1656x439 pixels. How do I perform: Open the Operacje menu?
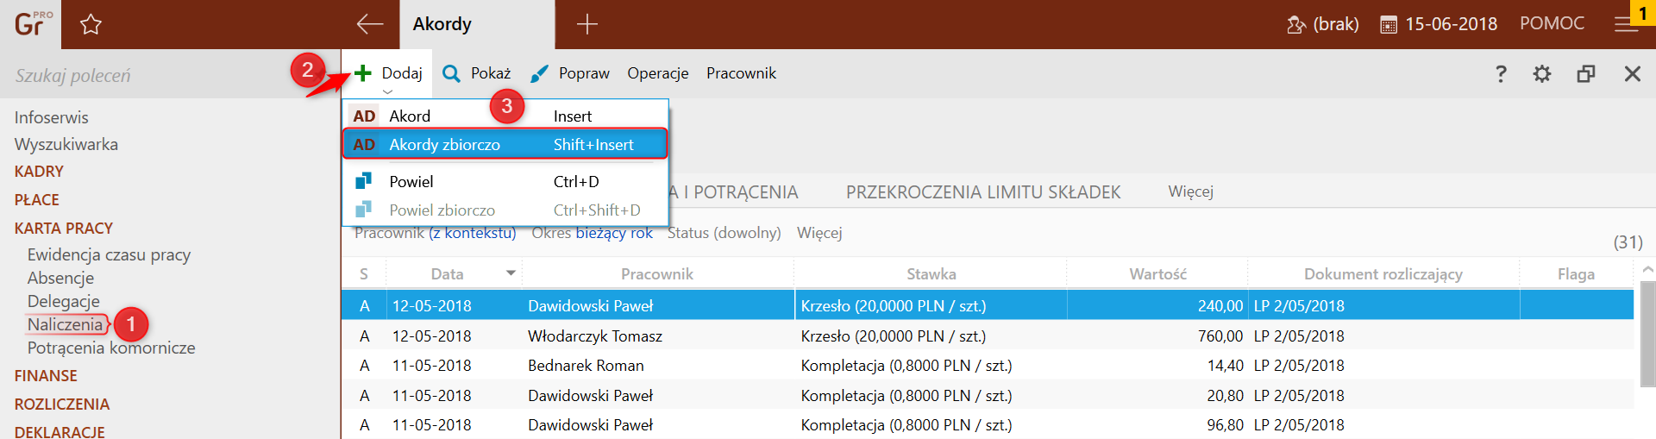pyautogui.click(x=658, y=73)
